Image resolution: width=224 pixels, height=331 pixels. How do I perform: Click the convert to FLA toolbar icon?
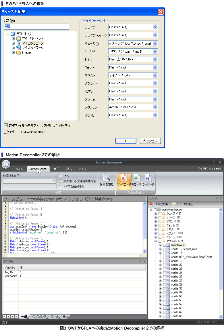(152, 204)
